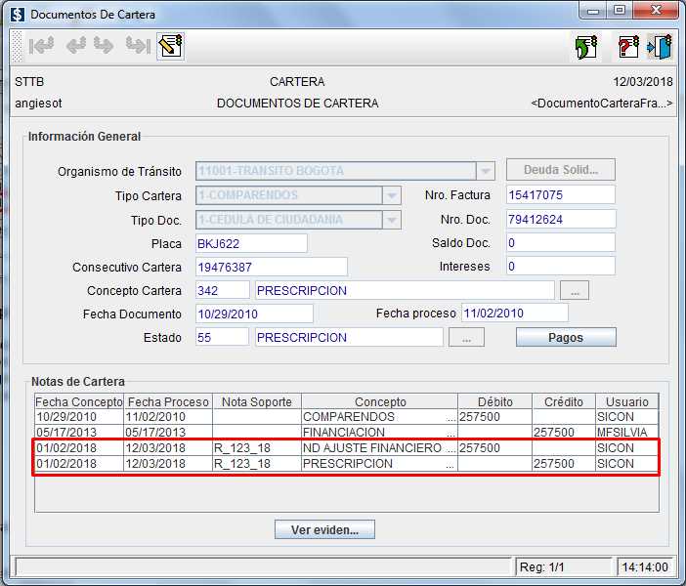Viewport: 686px width, 586px height.
Task: Expand the Organismo de Tránsito dropdown
Action: click(486, 171)
